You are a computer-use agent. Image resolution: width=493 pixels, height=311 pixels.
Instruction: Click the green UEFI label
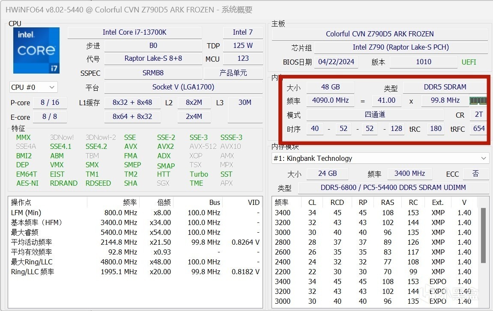pyautogui.click(x=469, y=62)
